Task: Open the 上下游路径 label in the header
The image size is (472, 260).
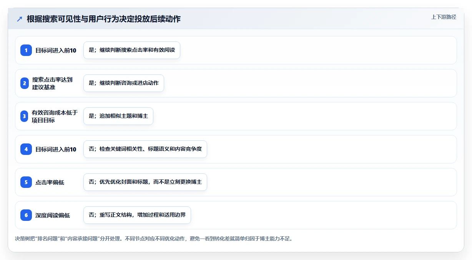Action: pos(444,17)
